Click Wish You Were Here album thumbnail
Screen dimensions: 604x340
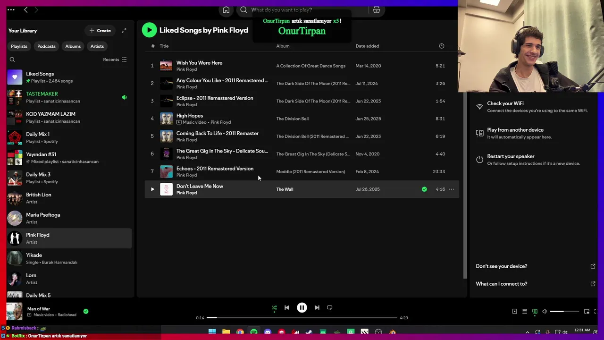click(166, 66)
